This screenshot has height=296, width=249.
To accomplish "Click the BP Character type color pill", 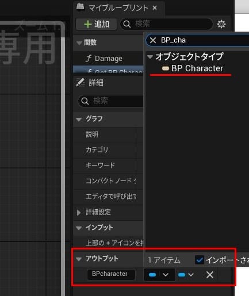I will pyautogui.click(x=166, y=68).
